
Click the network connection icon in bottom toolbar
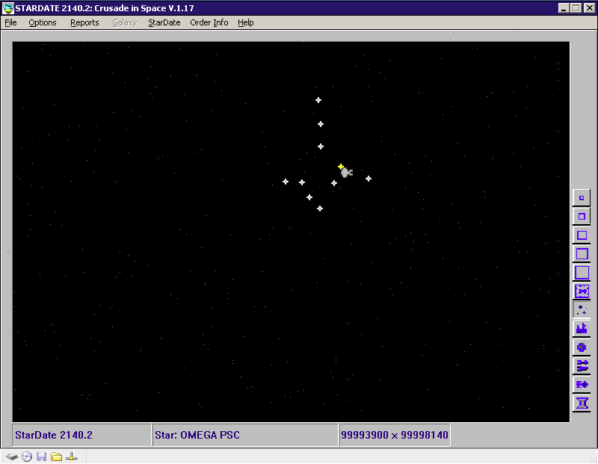tap(71, 457)
